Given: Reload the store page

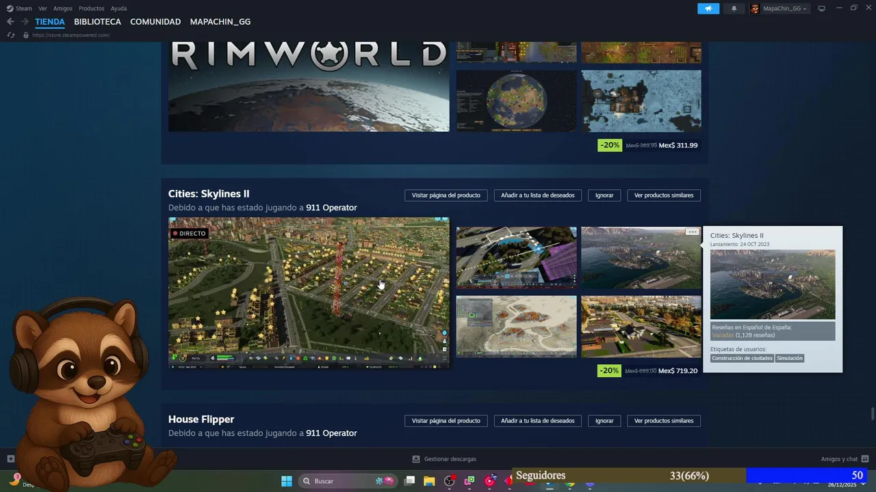Looking at the screenshot, I should (10, 35).
